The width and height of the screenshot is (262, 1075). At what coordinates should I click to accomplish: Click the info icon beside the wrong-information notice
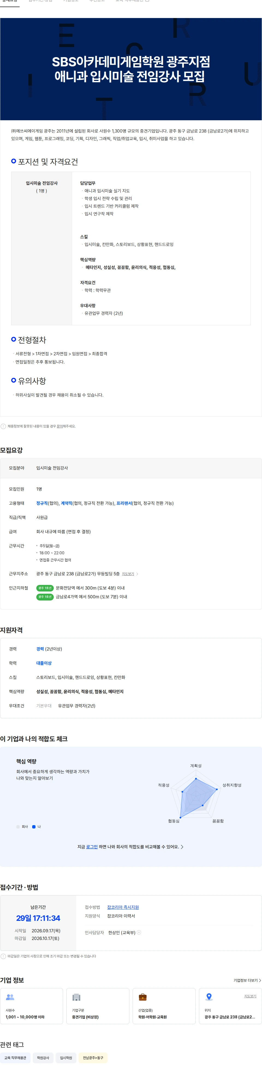[x=3, y=426]
